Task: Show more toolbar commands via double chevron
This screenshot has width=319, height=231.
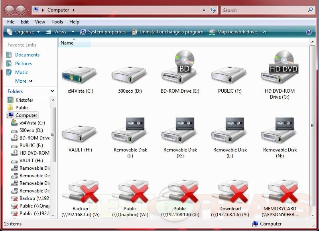Action: (265, 32)
